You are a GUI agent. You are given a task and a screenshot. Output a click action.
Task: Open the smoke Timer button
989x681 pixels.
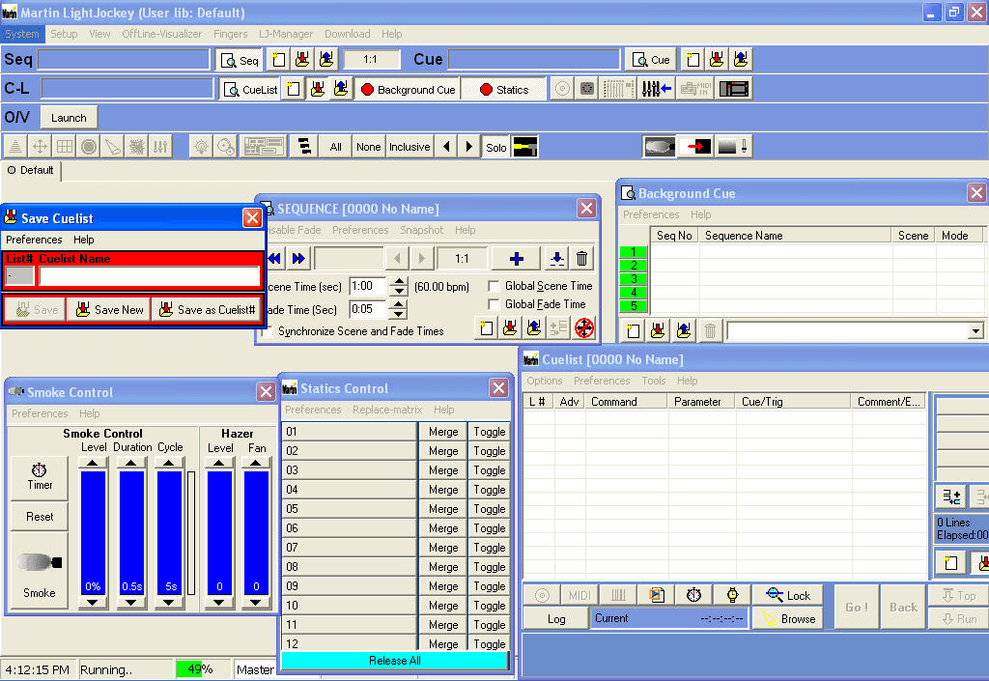[40, 476]
